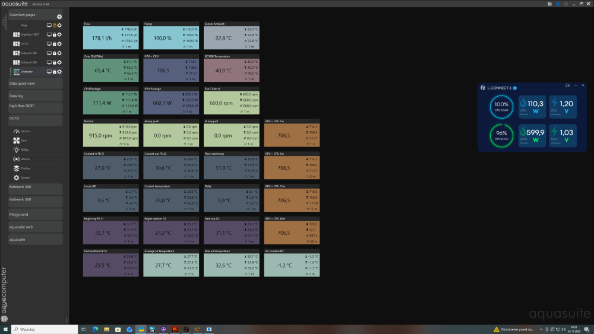Open settings gear of the highflow NEXT page row

tap(59, 34)
